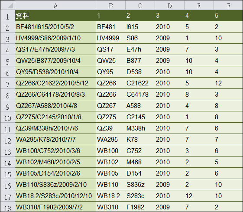The width and height of the screenshot is (243, 212).
Task: Click cell QZ267 in column B
Action: click(x=110, y=106)
